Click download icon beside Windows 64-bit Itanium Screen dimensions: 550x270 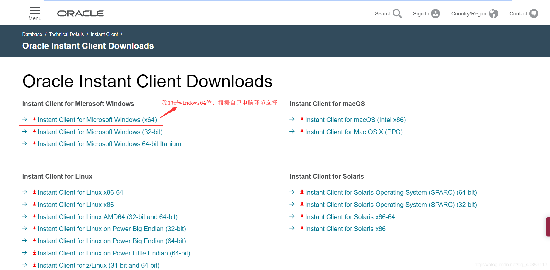click(35, 143)
